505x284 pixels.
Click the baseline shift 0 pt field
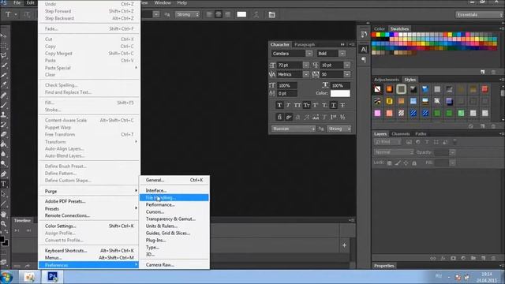pos(287,94)
